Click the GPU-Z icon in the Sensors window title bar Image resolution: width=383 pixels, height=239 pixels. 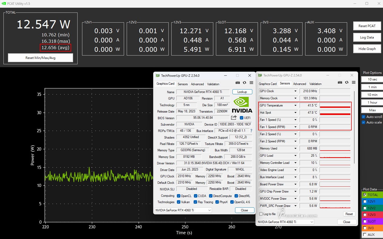(x=260, y=75)
